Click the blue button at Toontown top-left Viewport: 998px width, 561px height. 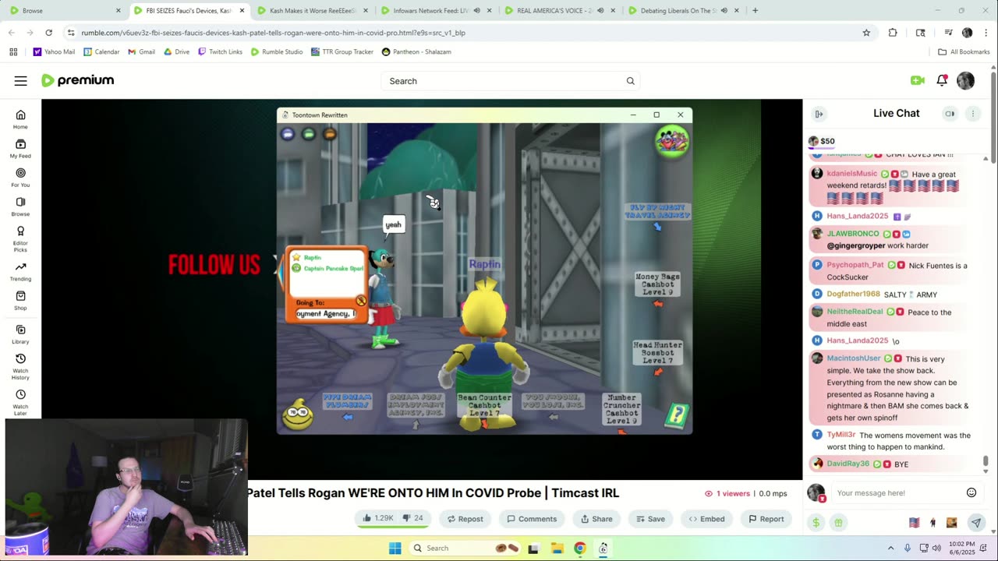pos(288,134)
